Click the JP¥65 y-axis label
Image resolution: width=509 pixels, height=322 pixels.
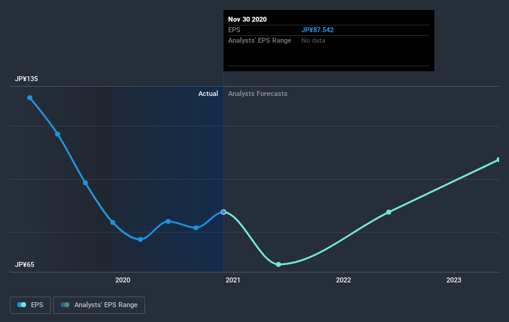(24, 264)
